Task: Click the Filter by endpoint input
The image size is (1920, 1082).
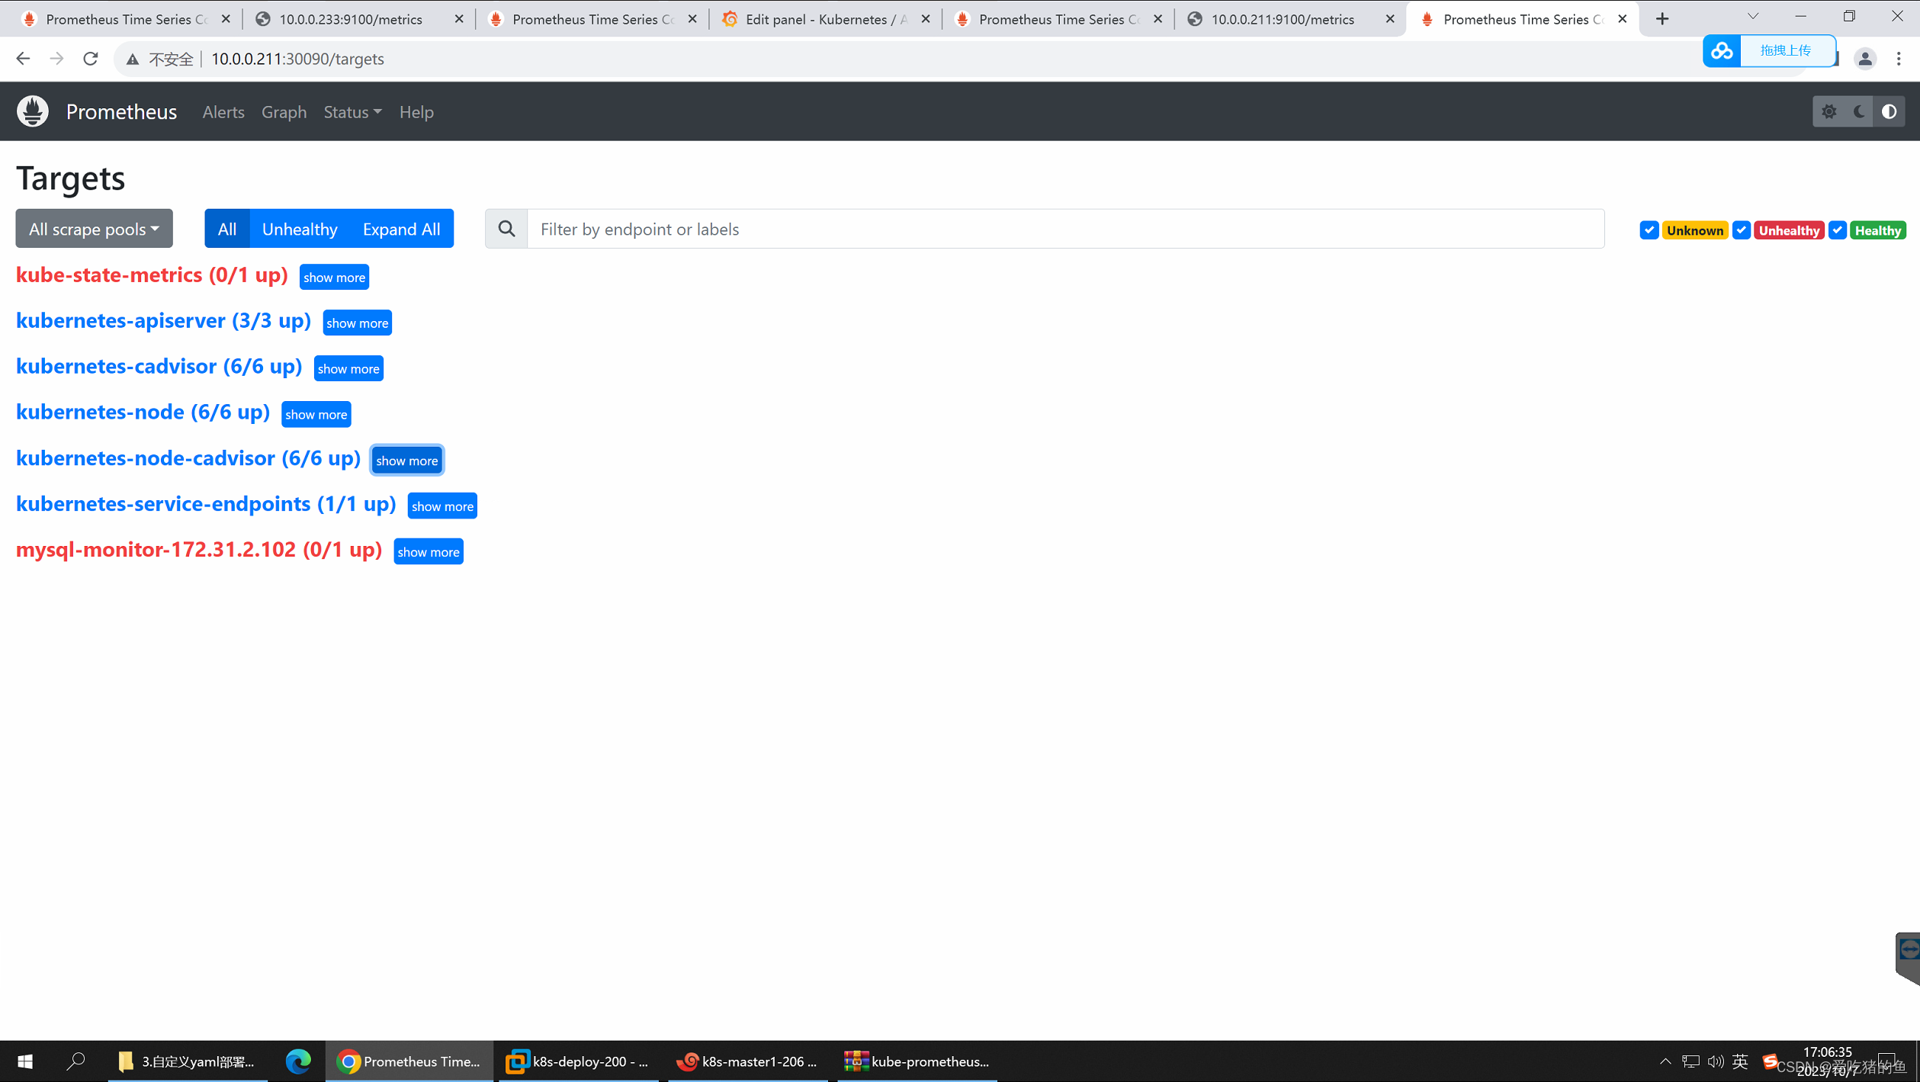Action: coord(1065,229)
